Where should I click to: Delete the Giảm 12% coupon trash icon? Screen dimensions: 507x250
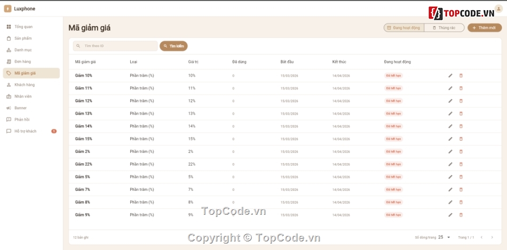[x=461, y=101]
